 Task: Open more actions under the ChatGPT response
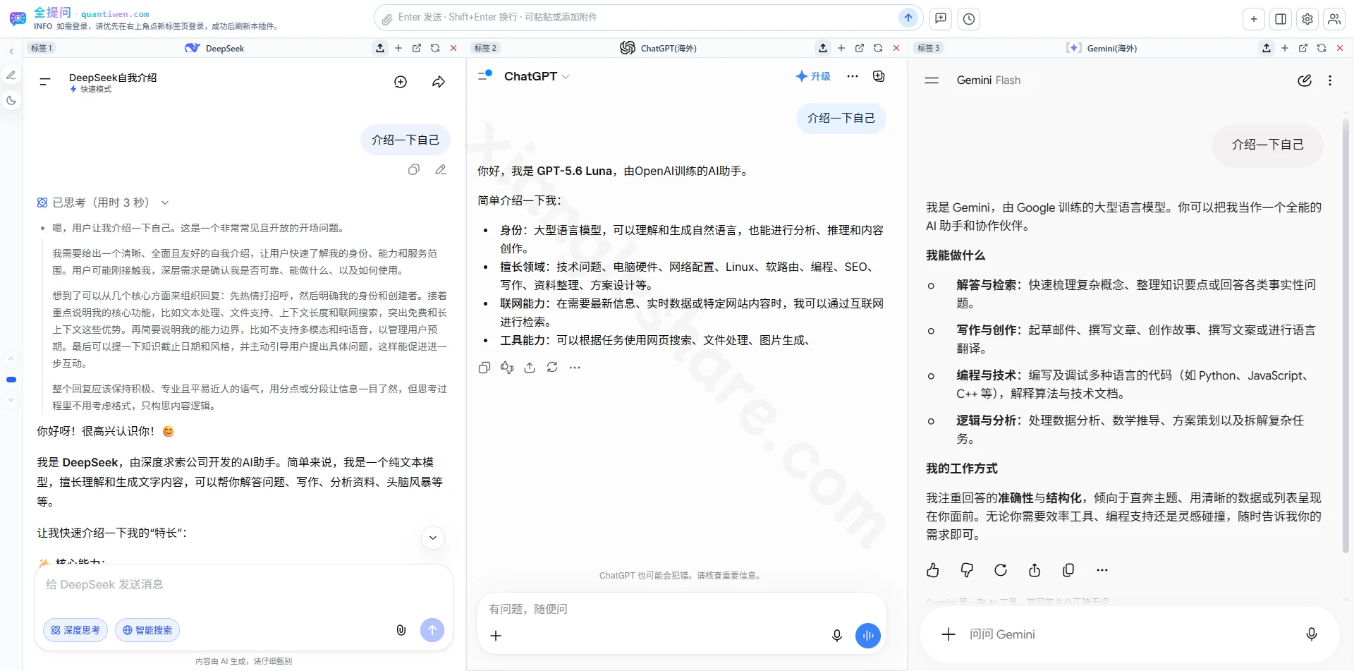click(575, 368)
